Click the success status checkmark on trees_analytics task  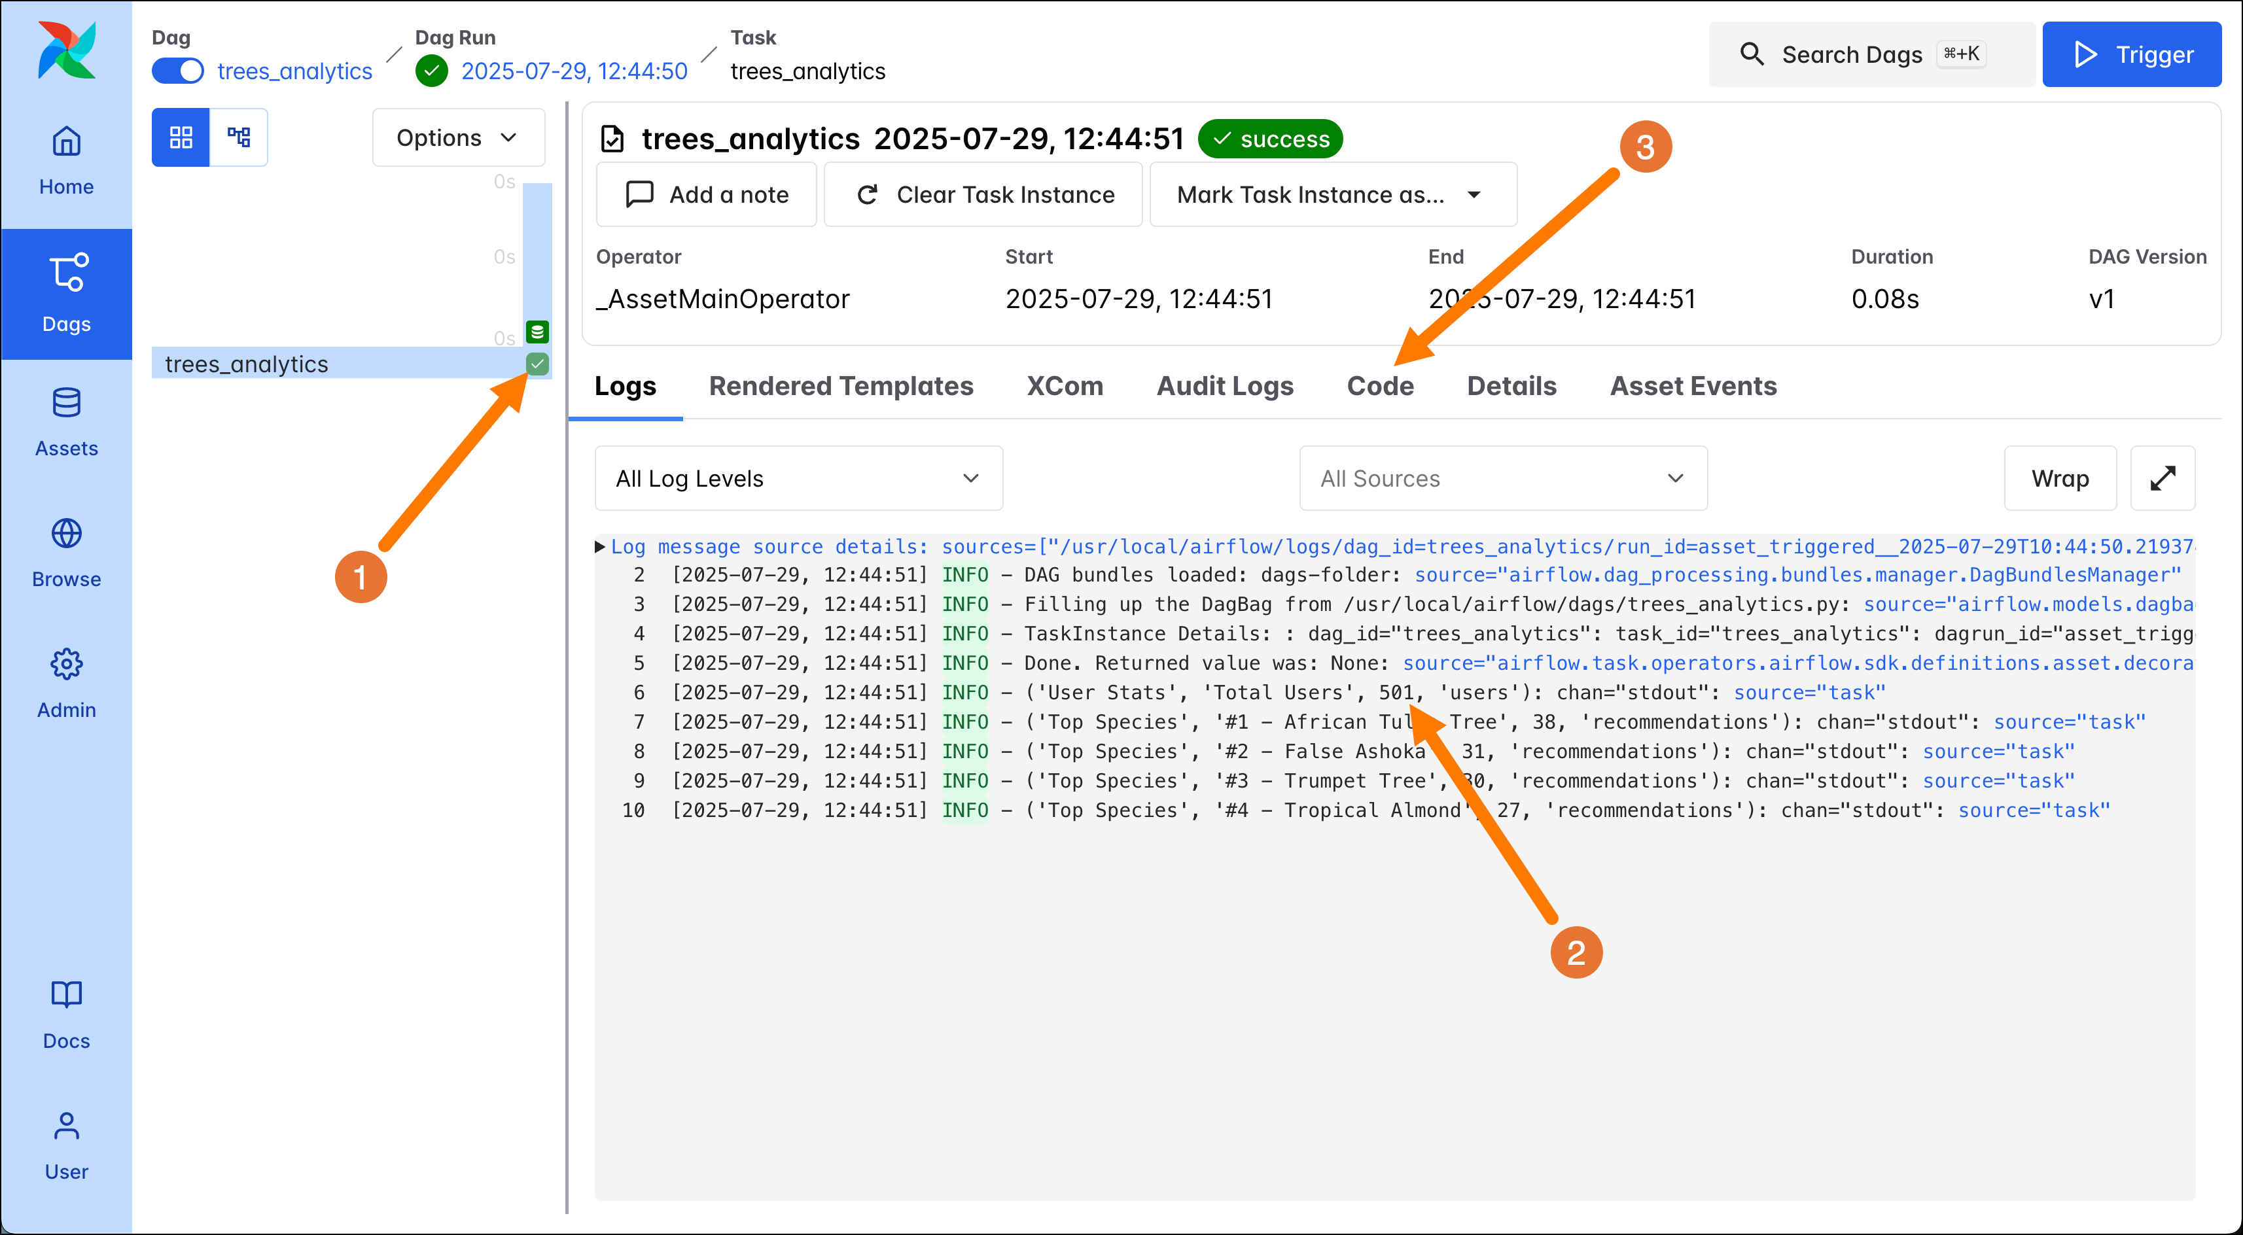[537, 364]
